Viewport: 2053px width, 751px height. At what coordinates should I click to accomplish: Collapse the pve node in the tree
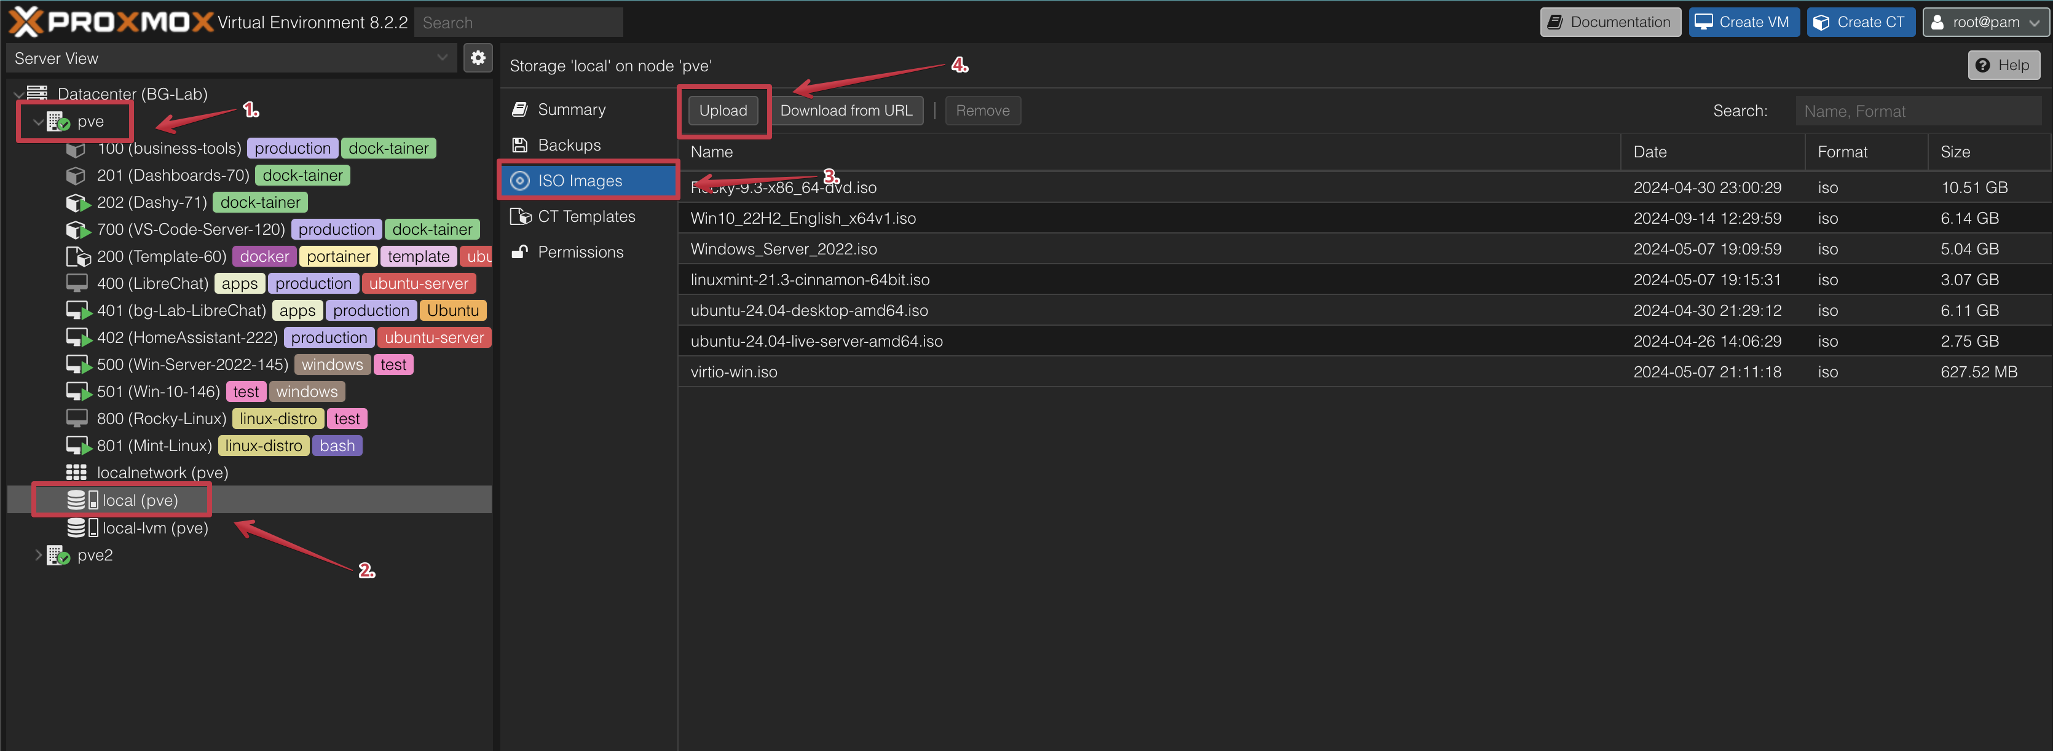point(37,121)
